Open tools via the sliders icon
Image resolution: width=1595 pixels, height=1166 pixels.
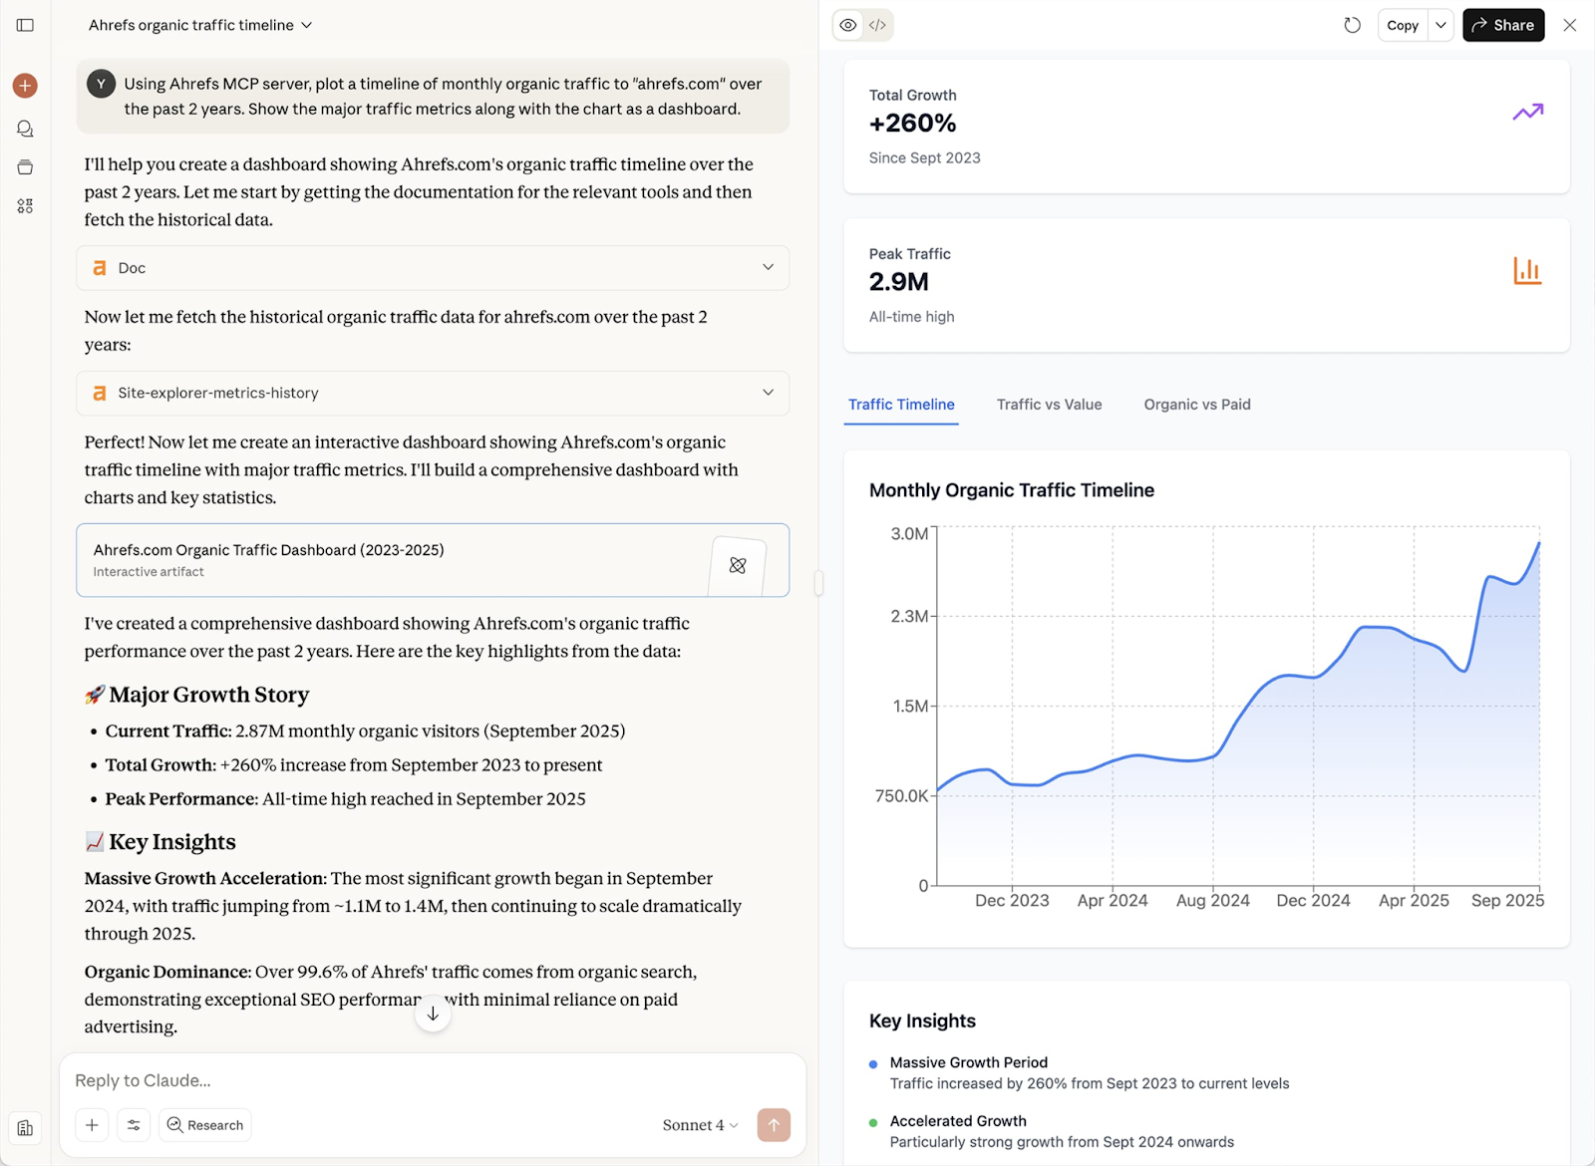point(134,1124)
